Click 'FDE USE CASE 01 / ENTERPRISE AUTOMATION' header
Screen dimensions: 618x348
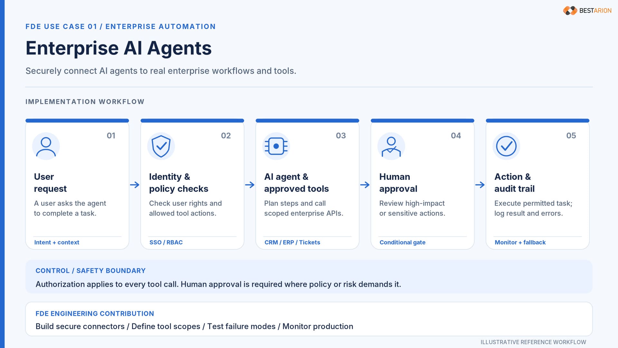[x=120, y=26]
